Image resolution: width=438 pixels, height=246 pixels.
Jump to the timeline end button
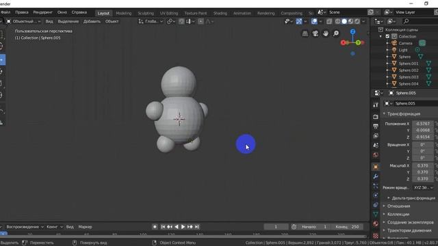point(197,227)
